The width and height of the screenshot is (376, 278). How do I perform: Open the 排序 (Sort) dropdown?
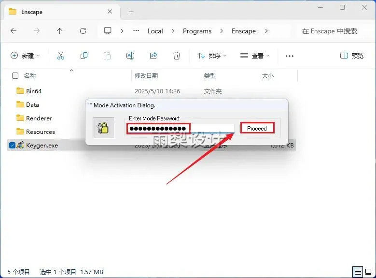211,56
